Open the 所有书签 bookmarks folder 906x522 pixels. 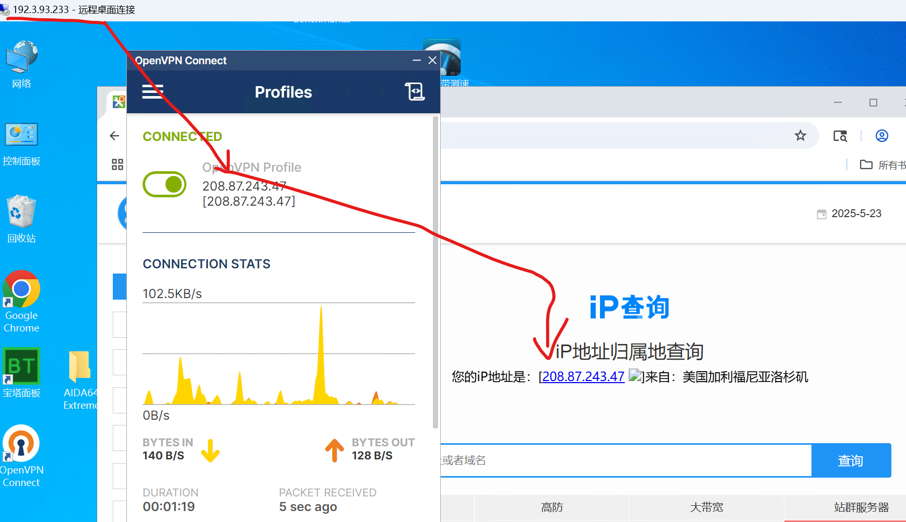(x=883, y=165)
